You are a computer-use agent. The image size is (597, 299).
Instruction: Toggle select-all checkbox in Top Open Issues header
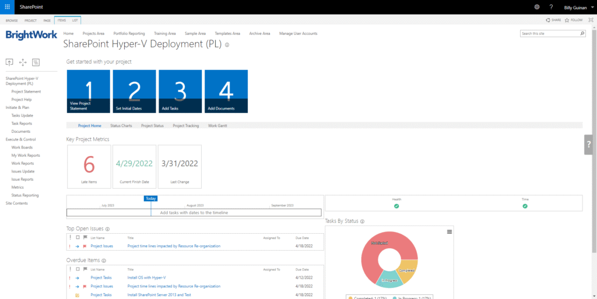(78, 238)
